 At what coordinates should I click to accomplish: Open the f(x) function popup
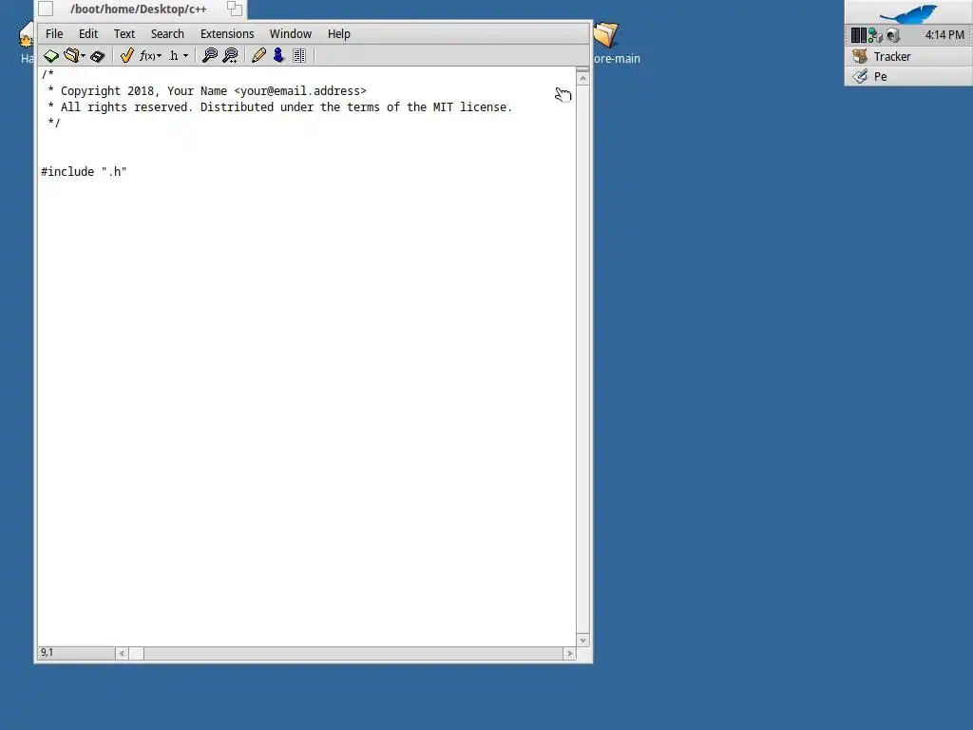[x=150, y=56]
